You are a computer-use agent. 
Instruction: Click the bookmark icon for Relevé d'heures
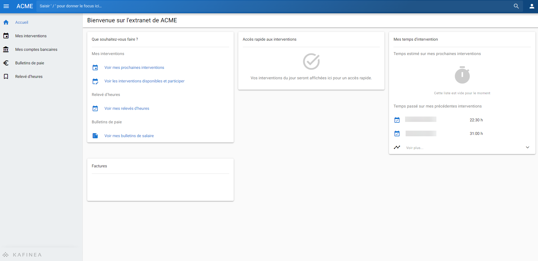[x=6, y=76]
